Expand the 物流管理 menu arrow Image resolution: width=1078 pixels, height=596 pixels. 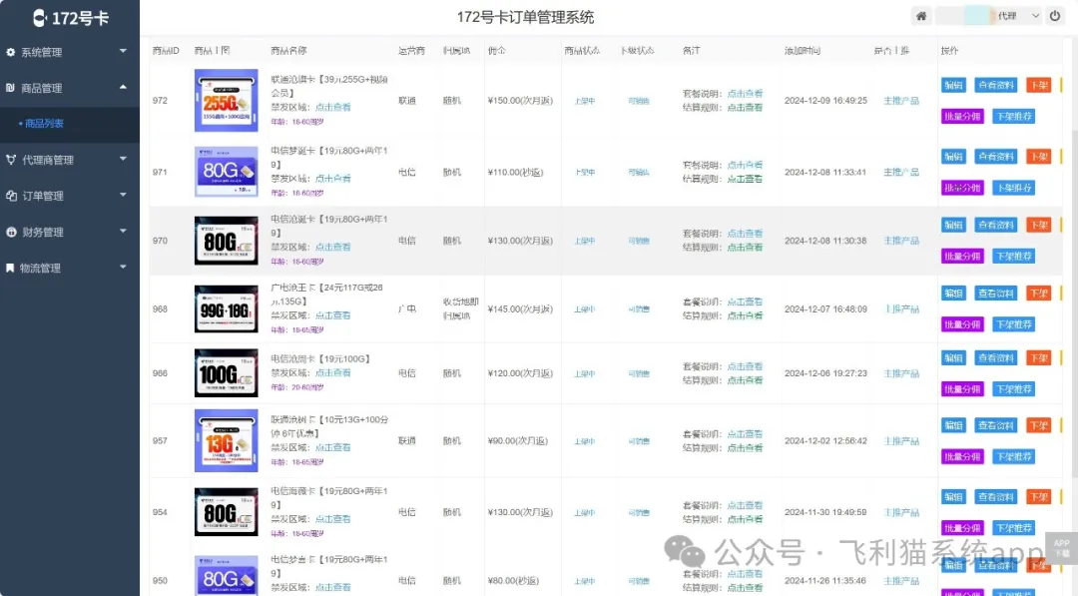point(123,267)
